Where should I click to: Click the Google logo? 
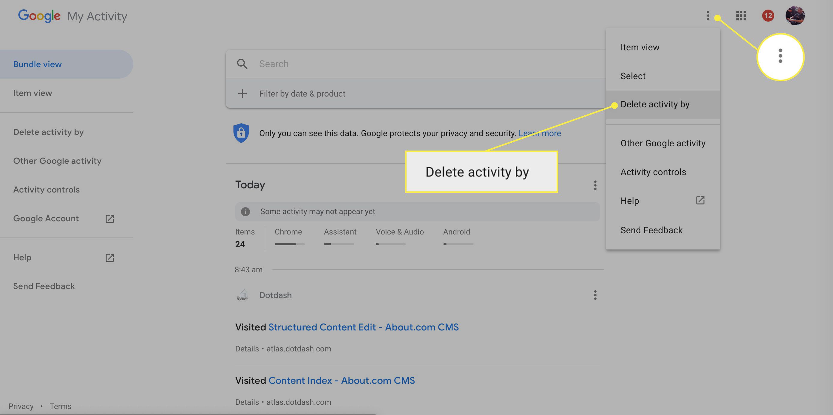(39, 16)
